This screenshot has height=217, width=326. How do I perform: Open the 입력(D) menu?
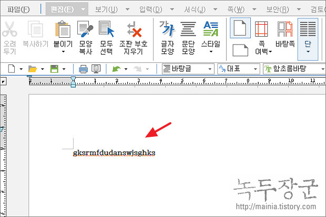pyautogui.click(x=151, y=9)
